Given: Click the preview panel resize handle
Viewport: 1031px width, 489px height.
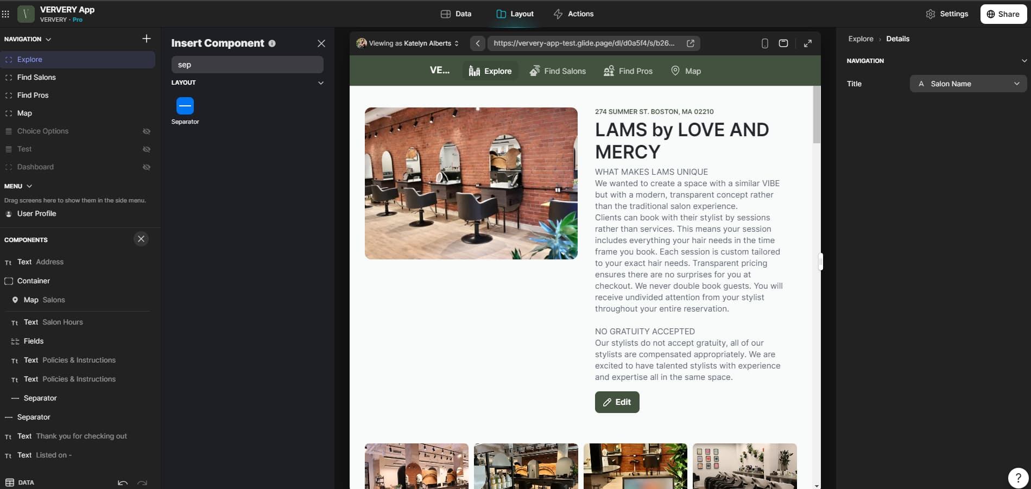Looking at the screenshot, I should [820, 262].
